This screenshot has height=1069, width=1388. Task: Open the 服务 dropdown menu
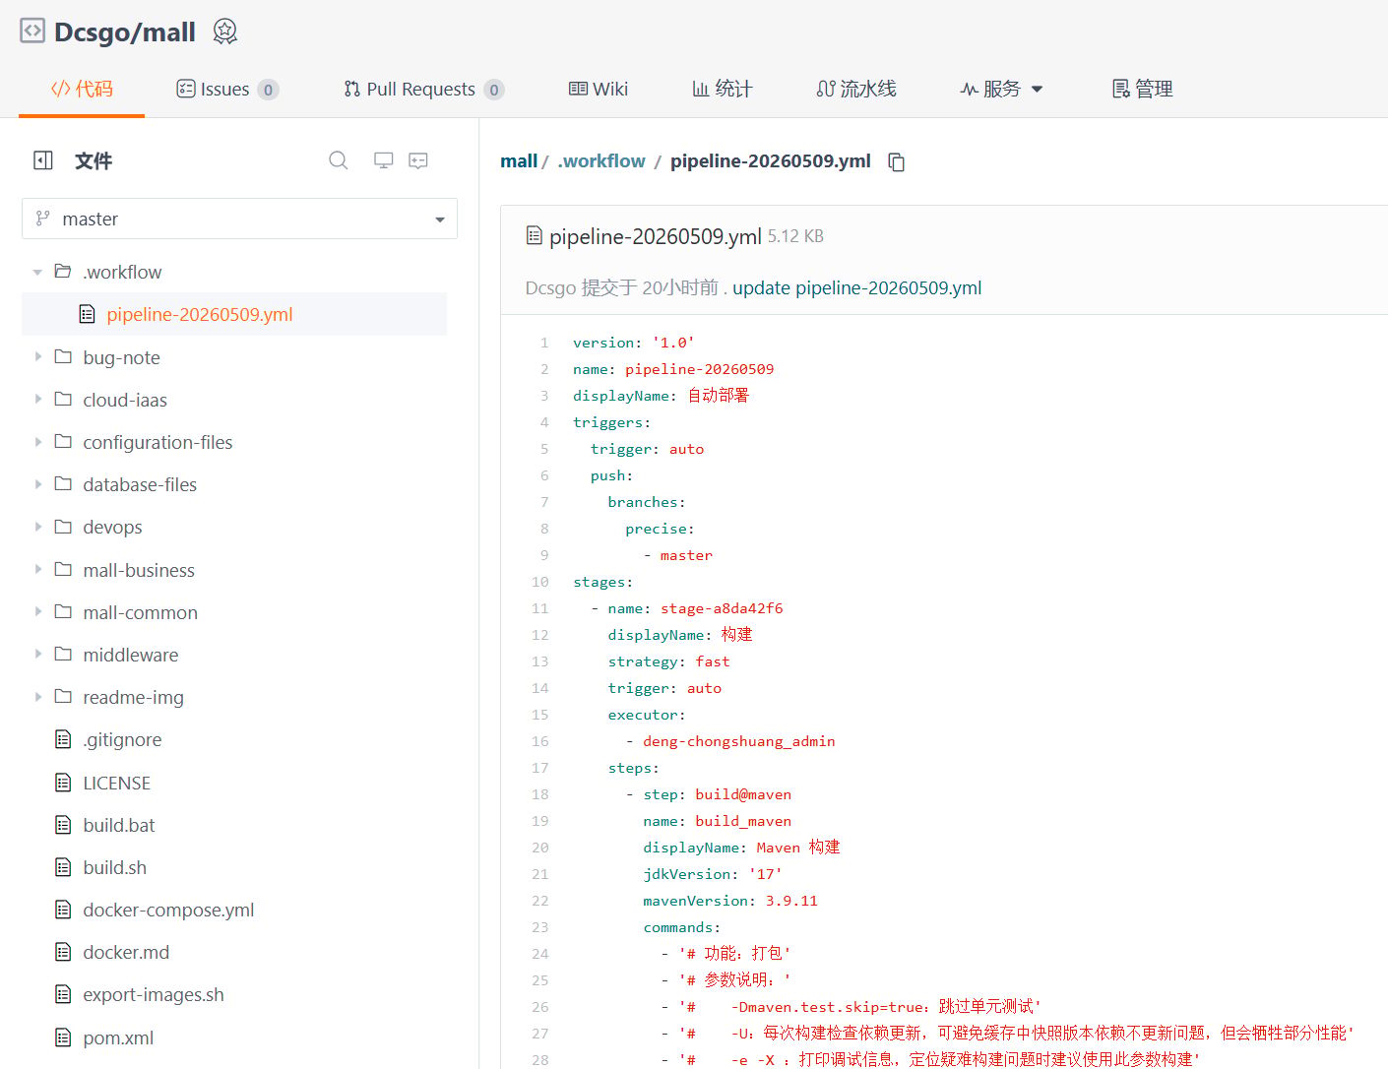coord(1001,89)
